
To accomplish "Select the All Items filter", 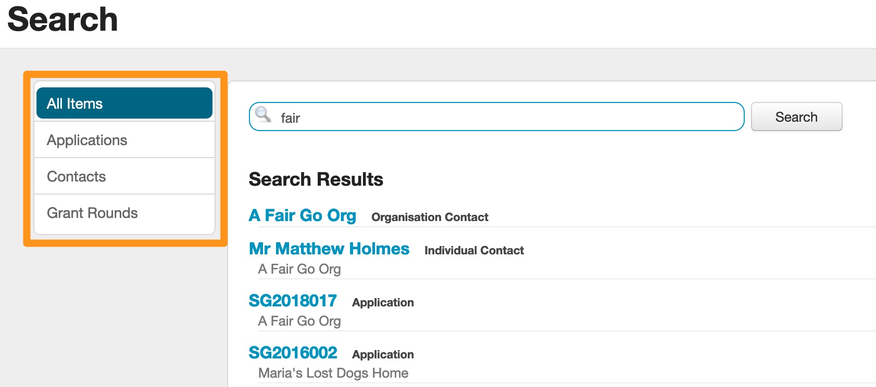I will (x=124, y=104).
